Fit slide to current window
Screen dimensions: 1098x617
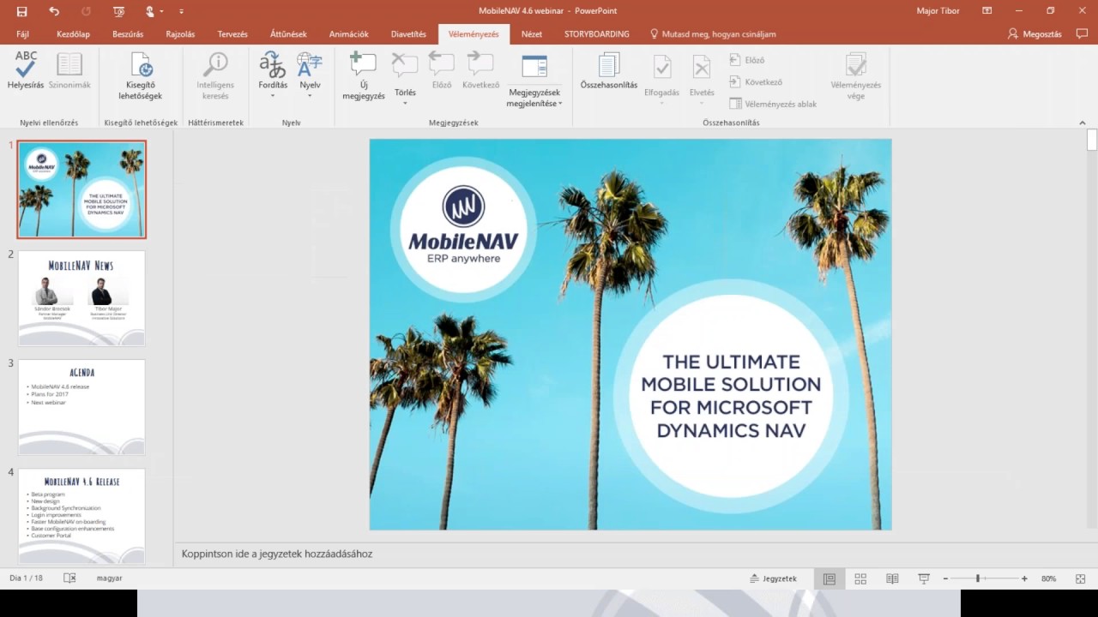1081,578
